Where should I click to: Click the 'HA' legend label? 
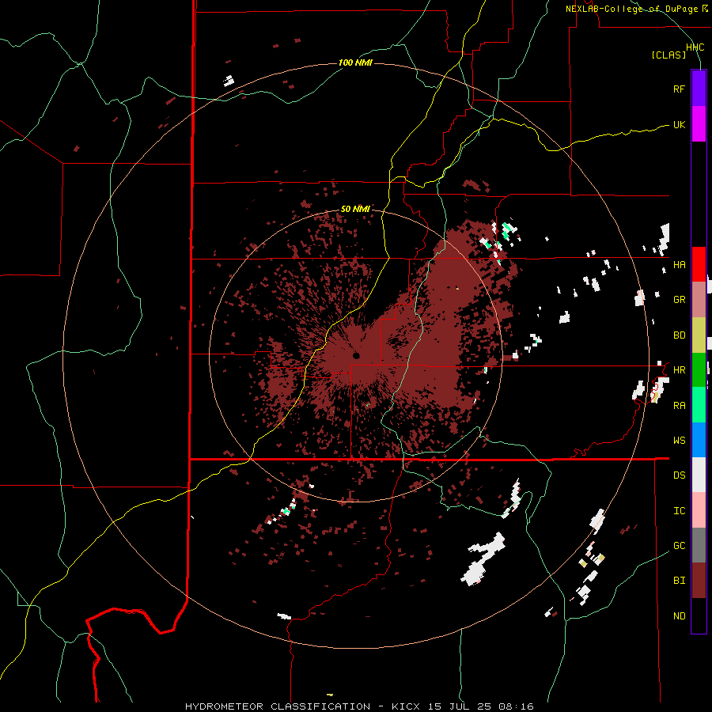679,265
